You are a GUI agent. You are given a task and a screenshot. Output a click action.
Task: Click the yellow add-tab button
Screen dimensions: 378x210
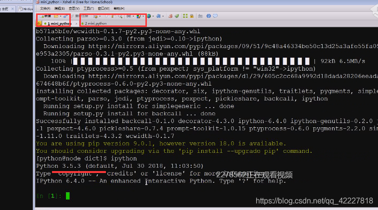coord(39,24)
